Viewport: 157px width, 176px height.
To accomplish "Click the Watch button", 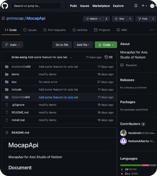I will pos(93,19).
